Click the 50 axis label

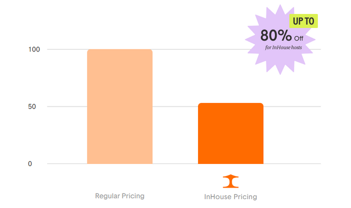coord(32,106)
